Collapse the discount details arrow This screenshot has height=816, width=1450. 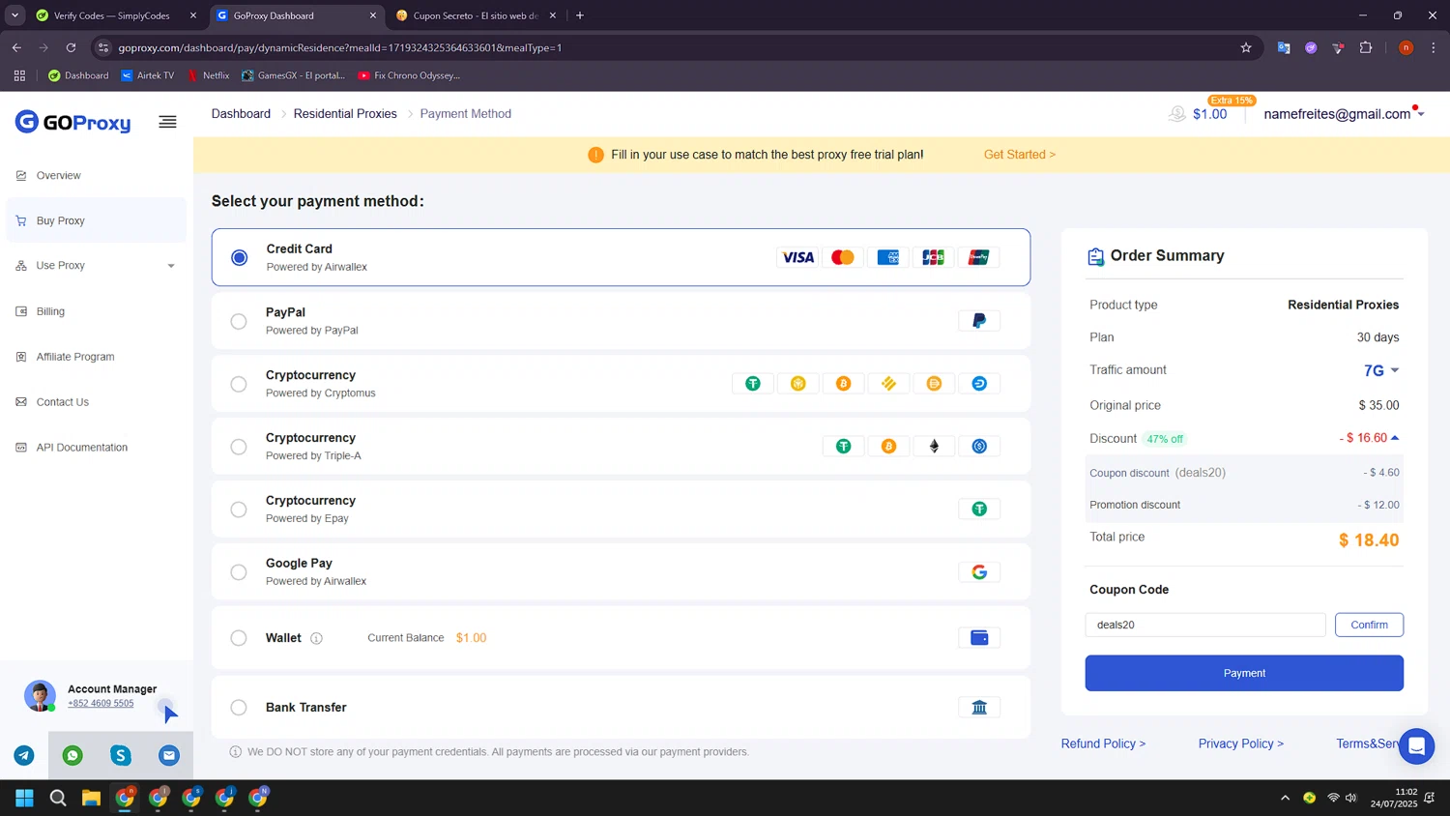pyautogui.click(x=1395, y=438)
